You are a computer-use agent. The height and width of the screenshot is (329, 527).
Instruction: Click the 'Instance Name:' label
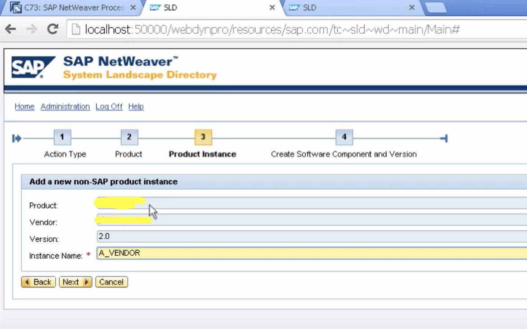[x=56, y=256]
